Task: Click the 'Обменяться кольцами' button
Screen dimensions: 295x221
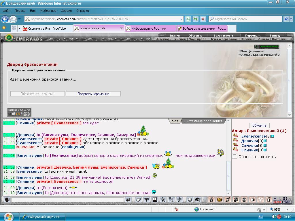Action: pyautogui.click(x=38, y=94)
